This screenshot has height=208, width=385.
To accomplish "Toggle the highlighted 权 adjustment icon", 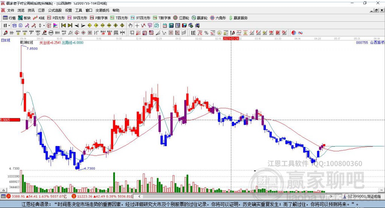I will point(49,26).
